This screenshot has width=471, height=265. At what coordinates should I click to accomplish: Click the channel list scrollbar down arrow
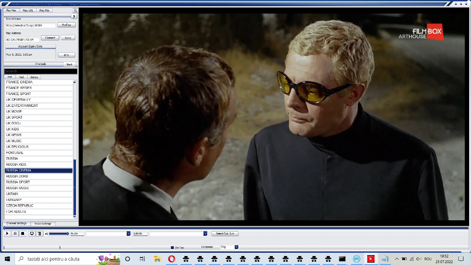74,217
